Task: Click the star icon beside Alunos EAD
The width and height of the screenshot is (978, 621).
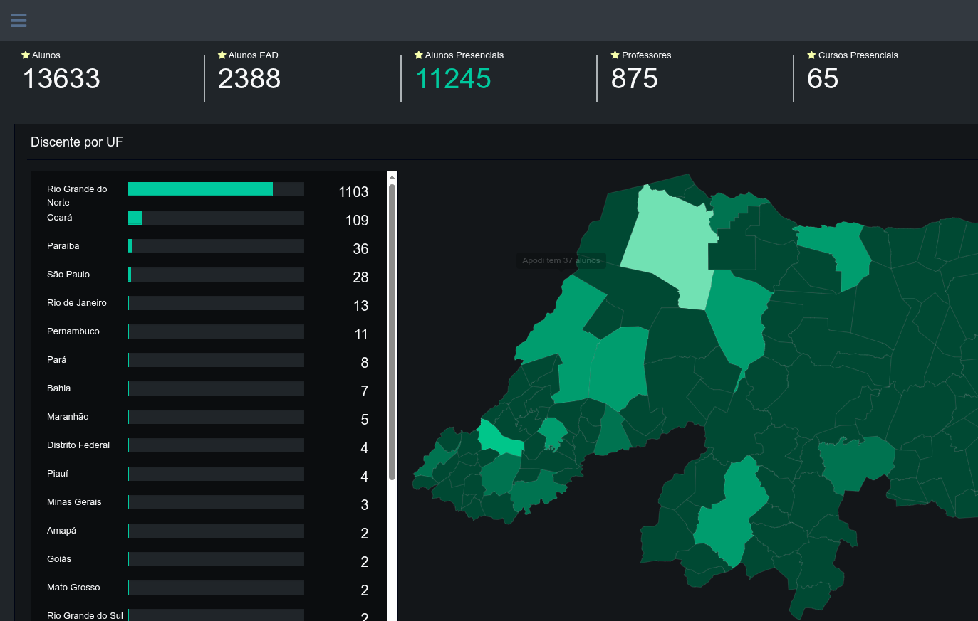Action: (x=222, y=54)
